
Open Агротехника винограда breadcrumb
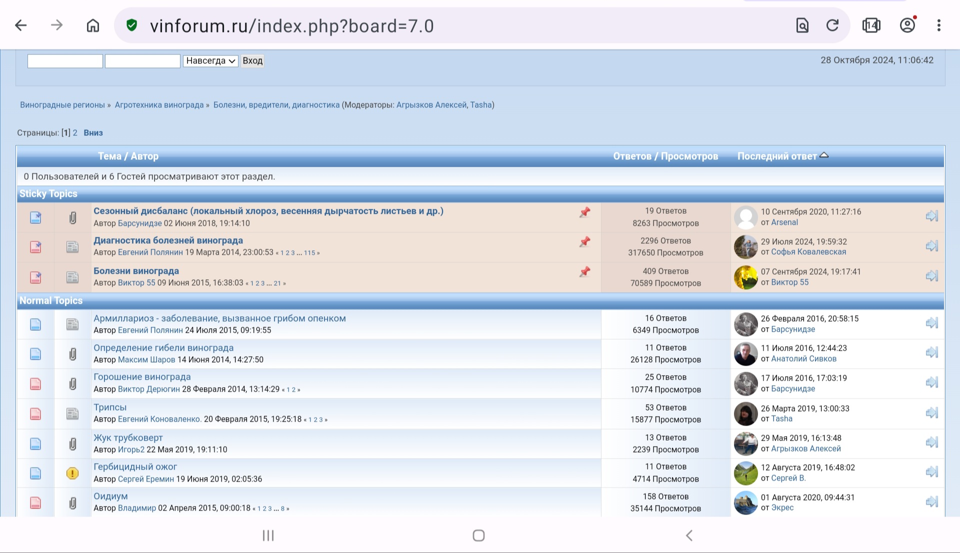click(159, 105)
